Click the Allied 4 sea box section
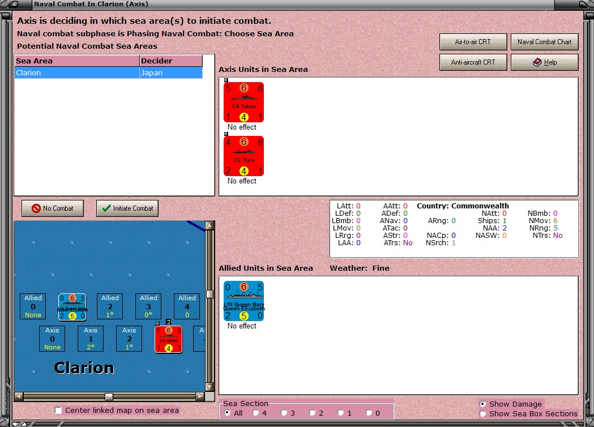 click(187, 306)
